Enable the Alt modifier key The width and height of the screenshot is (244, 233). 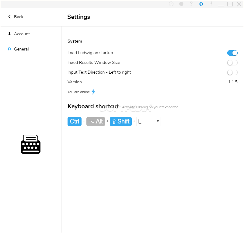(96, 121)
